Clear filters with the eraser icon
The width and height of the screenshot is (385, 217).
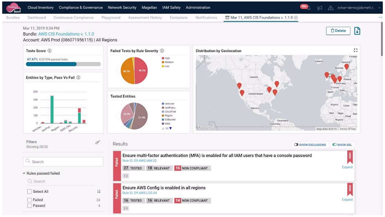(98, 142)
